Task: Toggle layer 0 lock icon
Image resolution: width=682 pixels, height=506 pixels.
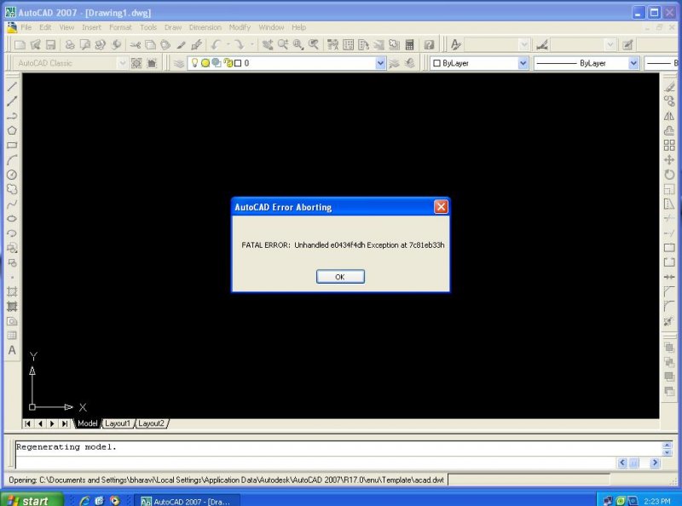Action: click(x=227, y=63)
